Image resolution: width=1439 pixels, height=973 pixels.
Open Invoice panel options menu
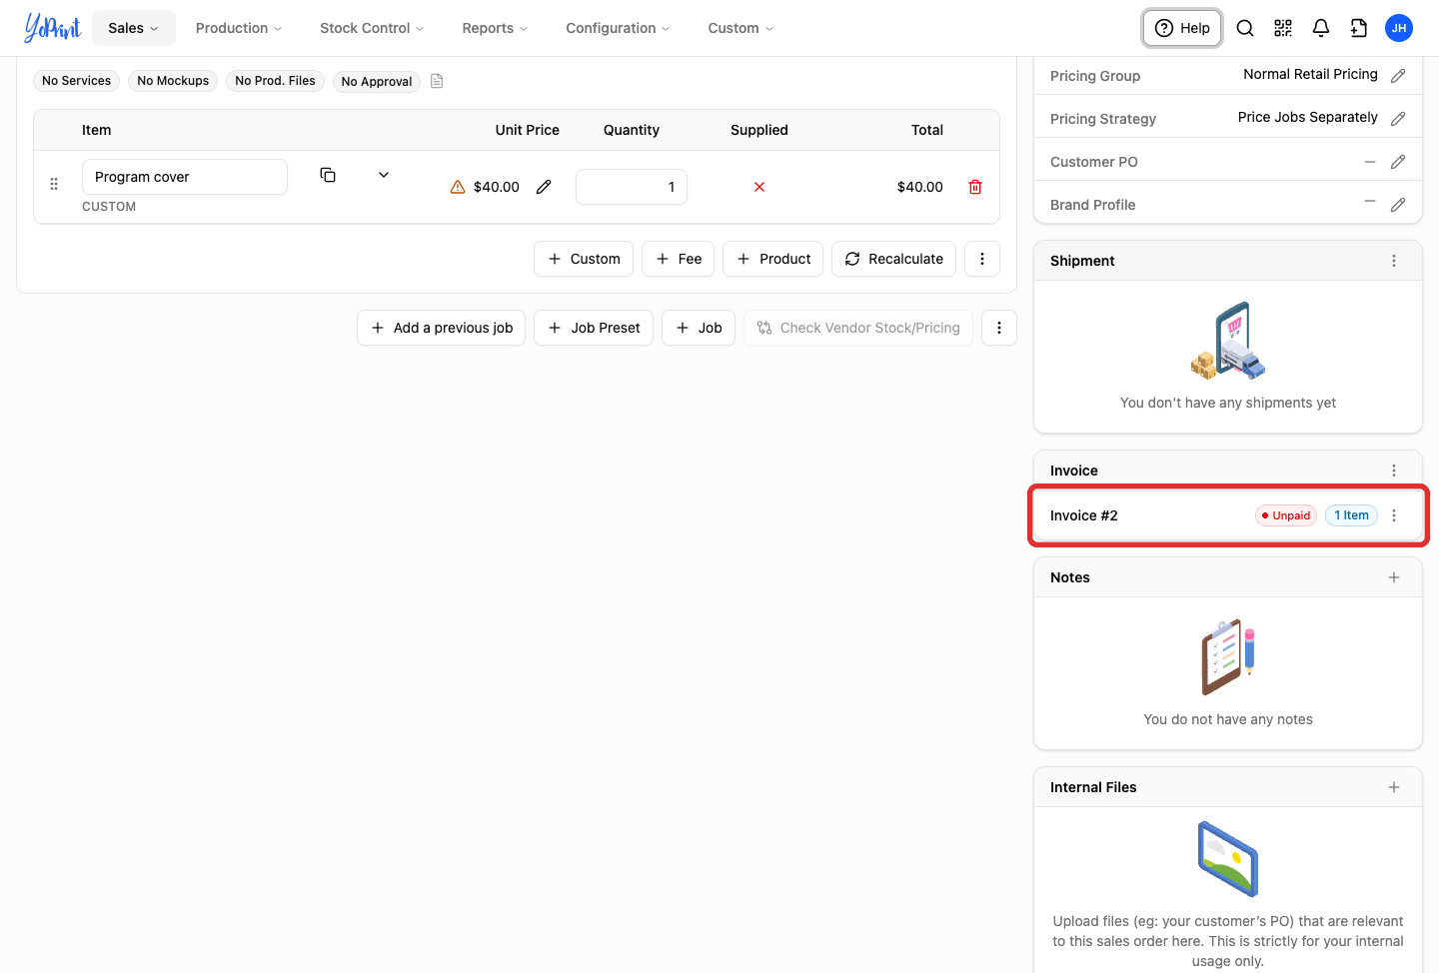1394,471
